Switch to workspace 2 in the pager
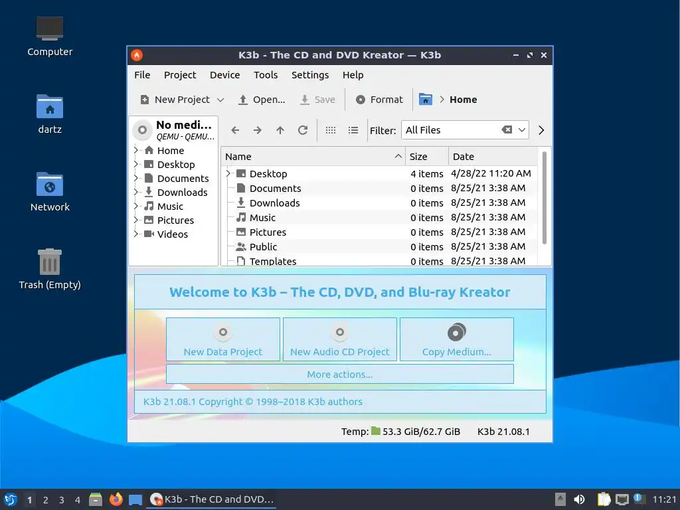 pyautogui.click(x=46, y=500)
